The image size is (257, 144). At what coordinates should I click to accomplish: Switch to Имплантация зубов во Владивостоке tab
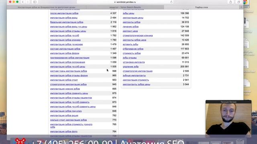point(47,7)
